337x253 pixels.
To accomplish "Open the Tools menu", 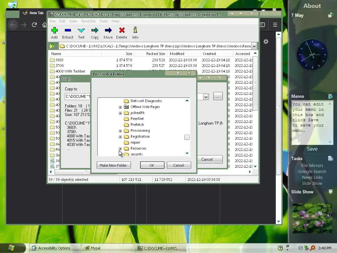I will click(x=104, y=21).
